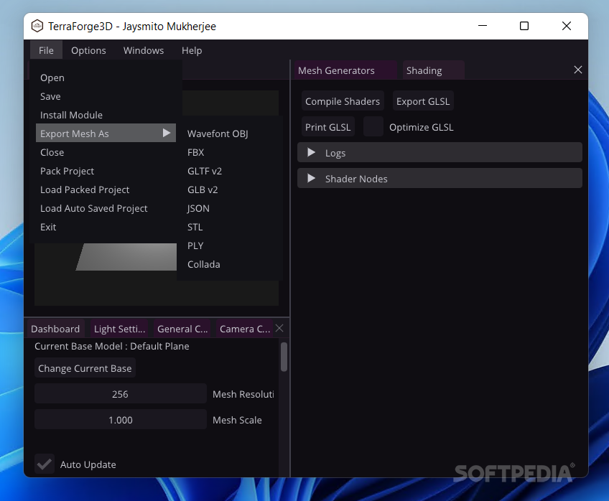
Task: Click the Mesh Scale 1.000 field
Action: 121,420
